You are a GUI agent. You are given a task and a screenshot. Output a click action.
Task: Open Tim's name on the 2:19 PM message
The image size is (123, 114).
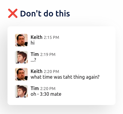tap(35, 54)
